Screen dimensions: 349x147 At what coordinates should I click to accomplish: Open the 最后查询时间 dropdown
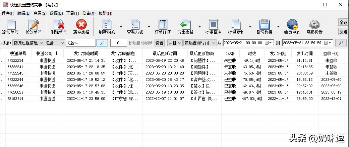200,43
